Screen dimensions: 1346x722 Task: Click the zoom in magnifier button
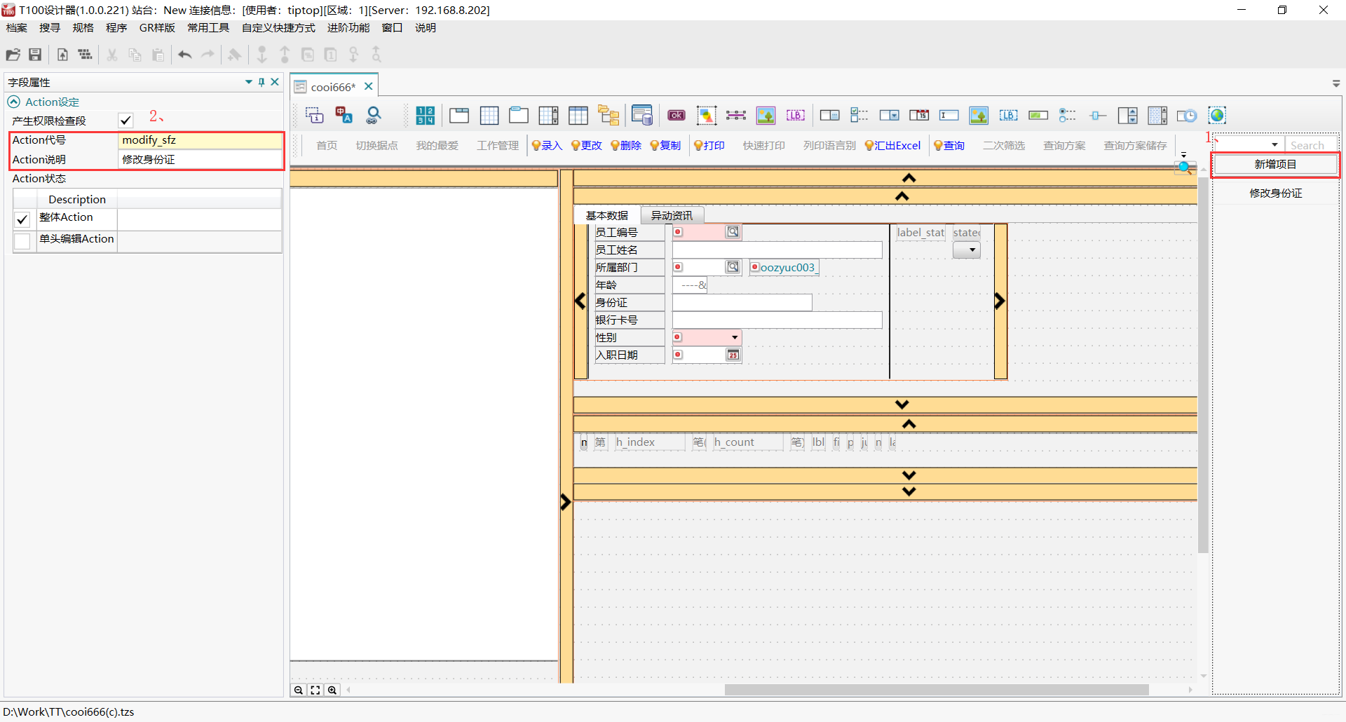pos(332,690)
